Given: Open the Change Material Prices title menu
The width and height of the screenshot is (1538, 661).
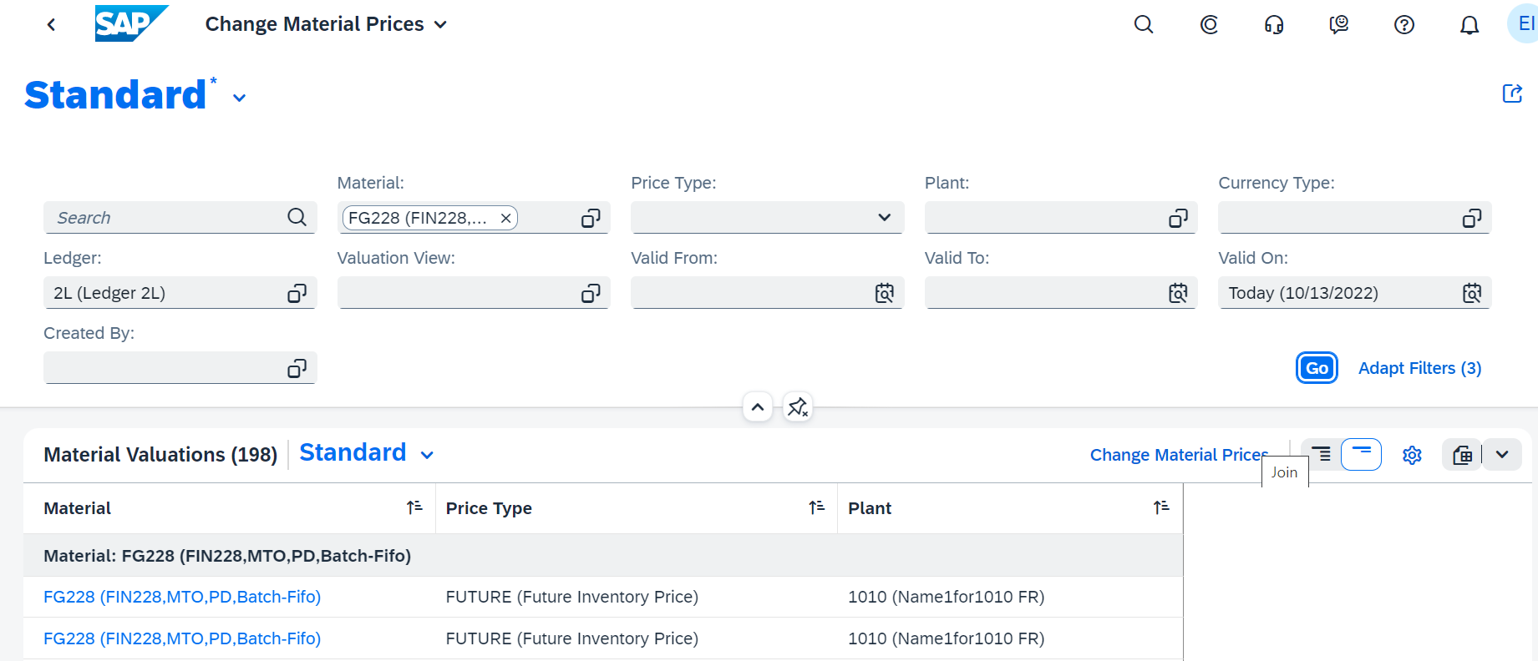Looking at the screenshot, I should click(x=326, y=24).
